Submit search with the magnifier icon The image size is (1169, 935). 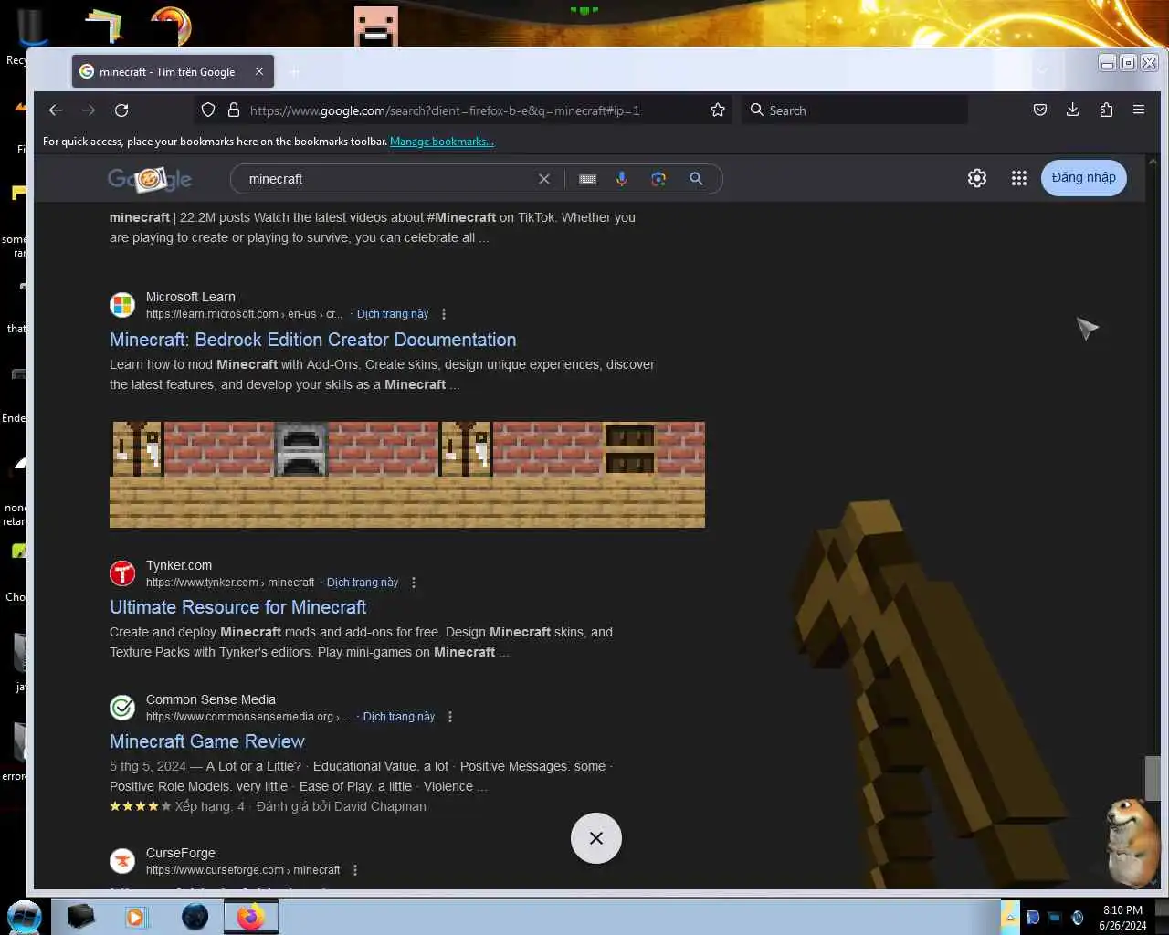tap(696, 179)
